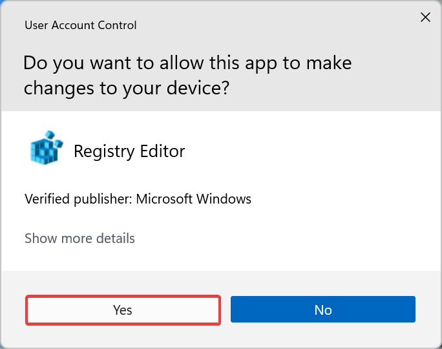Viewport: 442px width, 349px height.
Task: Click the allow this app question heading
Action: click(187, 75)
